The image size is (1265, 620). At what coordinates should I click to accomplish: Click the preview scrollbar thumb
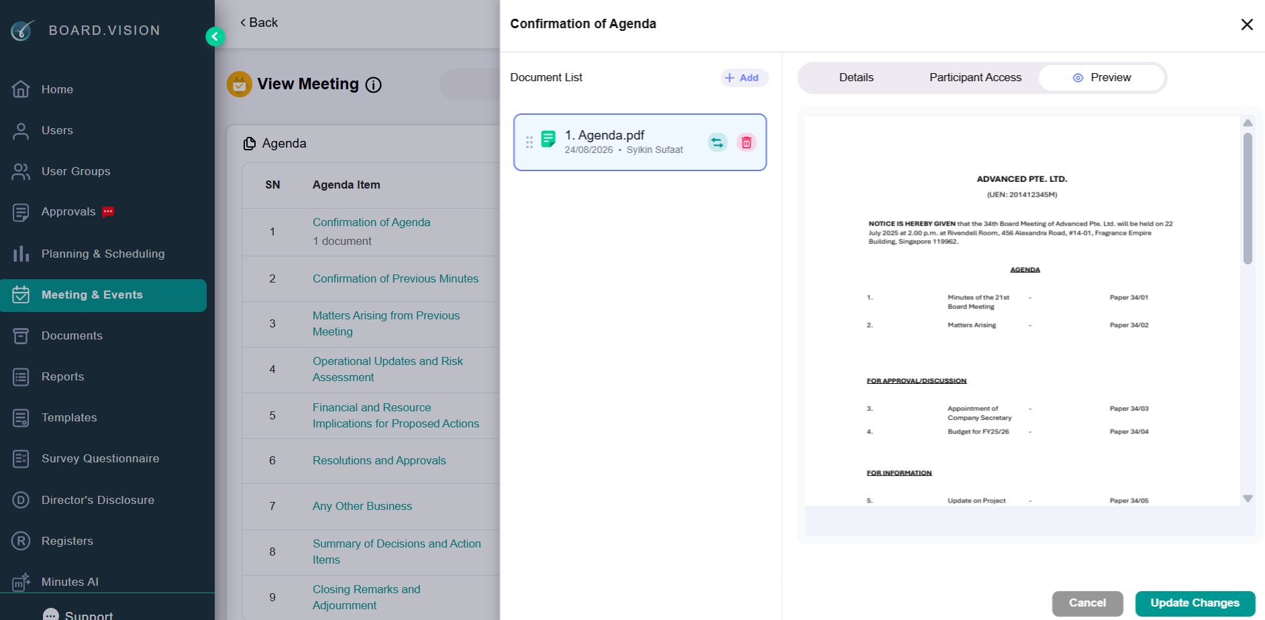click(1248, 198)
